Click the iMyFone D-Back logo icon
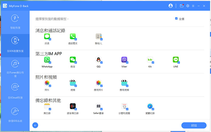 pos(5,6)
